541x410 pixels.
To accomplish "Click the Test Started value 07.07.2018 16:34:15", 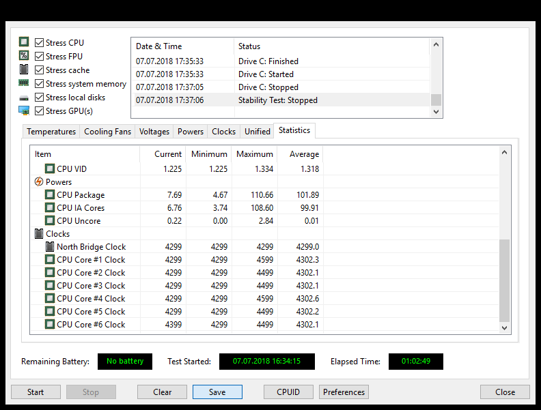I will [266, 362].
